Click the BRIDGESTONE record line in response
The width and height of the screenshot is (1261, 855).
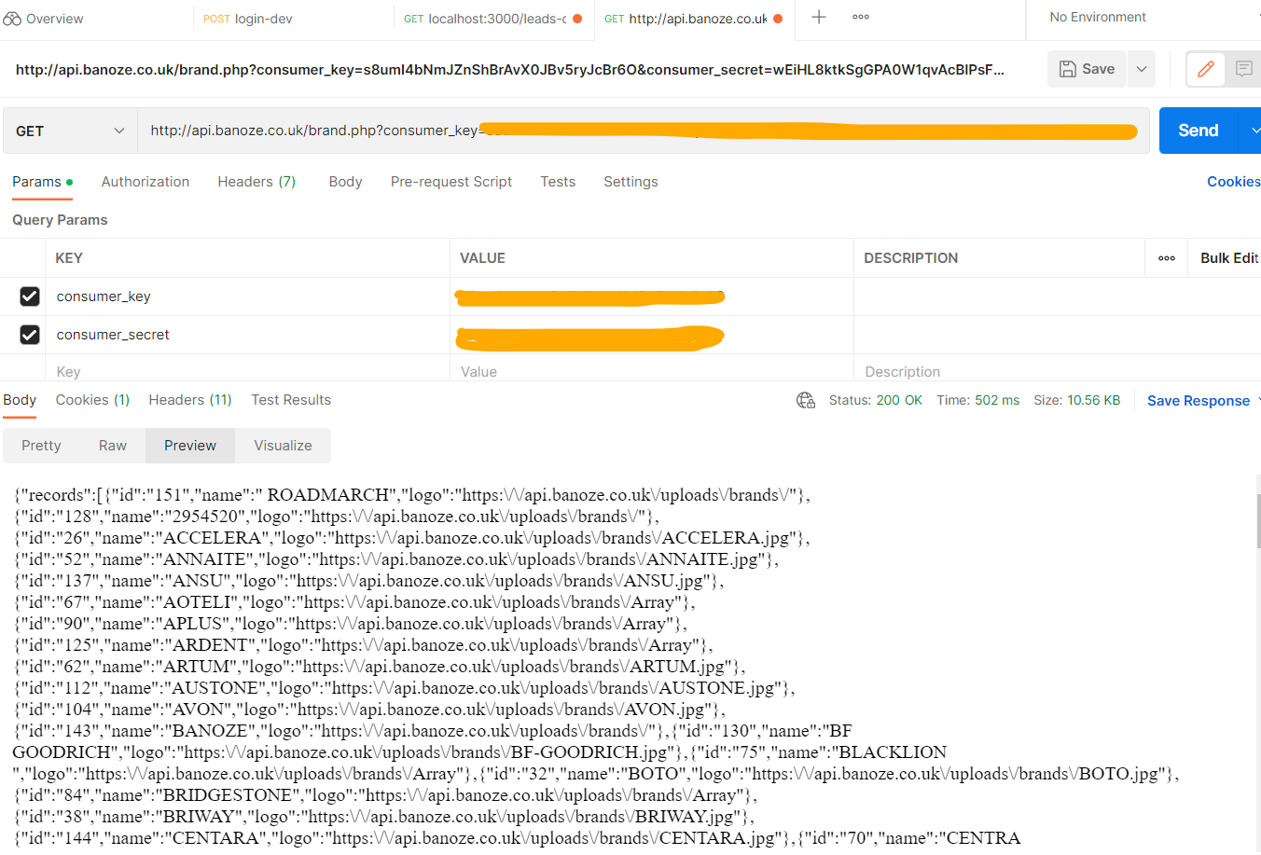[385, 795]
